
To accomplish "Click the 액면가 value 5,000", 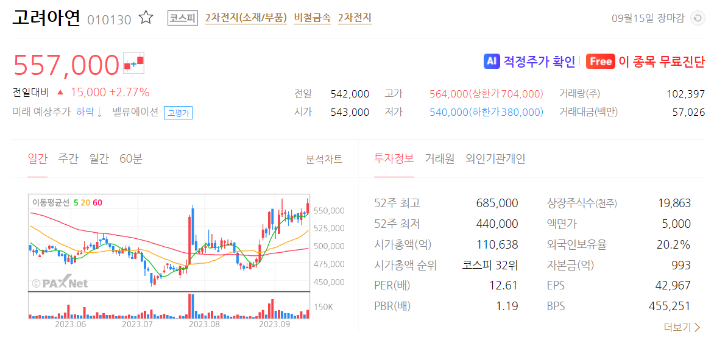I will click(677, 224).
